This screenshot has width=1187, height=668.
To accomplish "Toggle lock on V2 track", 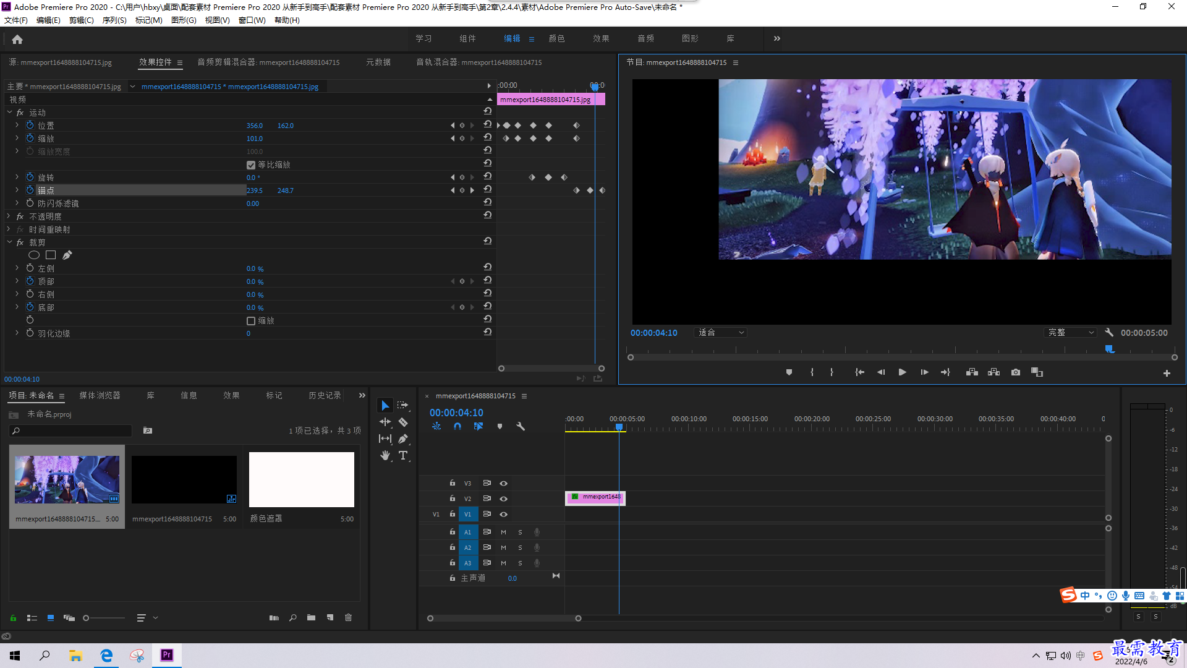I will pos(453,498).
